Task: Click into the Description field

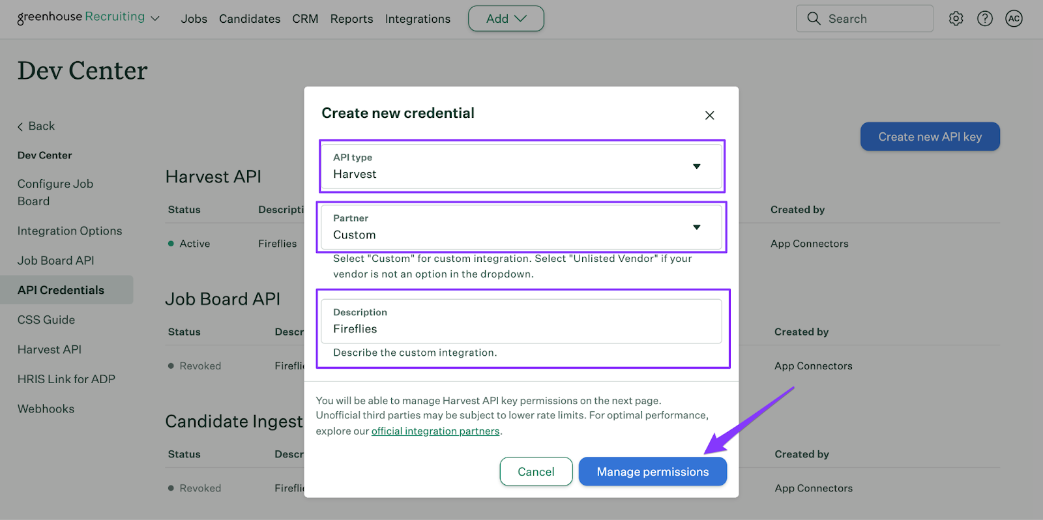Action: [521, 328]
